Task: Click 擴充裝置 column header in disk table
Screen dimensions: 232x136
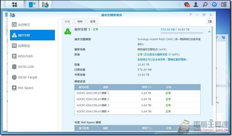Action: tap(84, 87)
